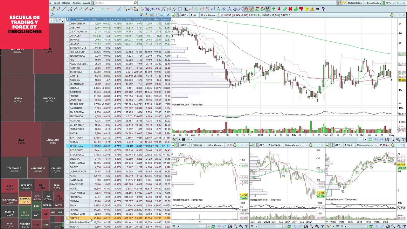Viewport: 407px width, 229px height.
Task: Open the 10 k unidades dropdown
Action: point(209,15)
